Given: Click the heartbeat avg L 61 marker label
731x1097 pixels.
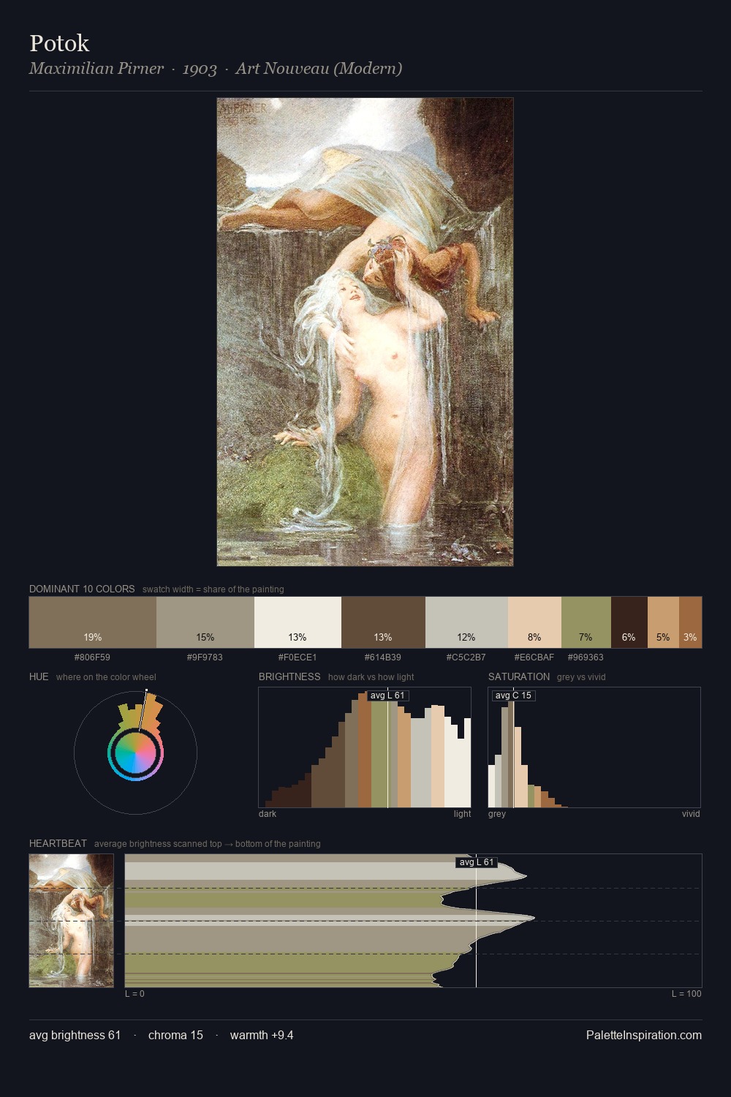Looking at the screenshot, I should tap(477, 862).
